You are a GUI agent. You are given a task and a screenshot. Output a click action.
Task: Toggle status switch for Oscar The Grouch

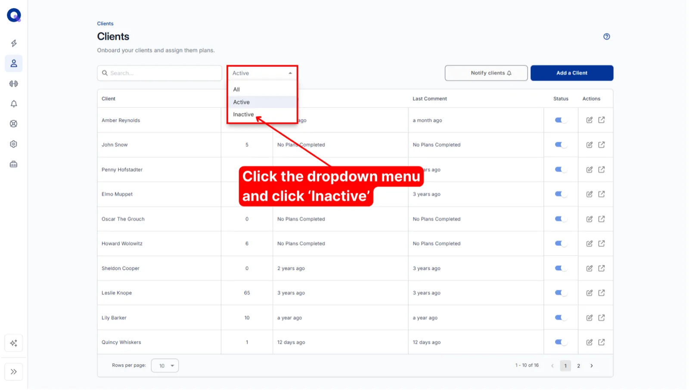click(x=561, y=219)
